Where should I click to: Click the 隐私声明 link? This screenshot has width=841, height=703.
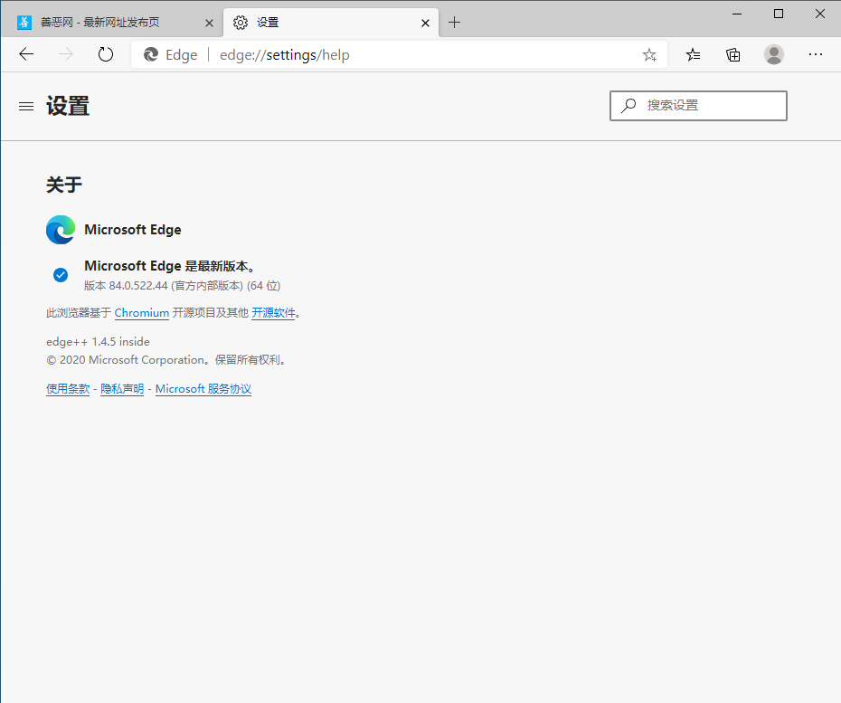click(x=121, y=388)
